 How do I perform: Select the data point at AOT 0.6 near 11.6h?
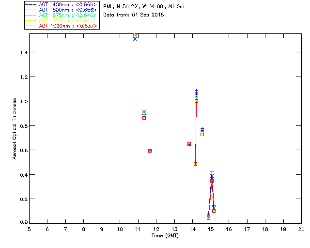150,151
